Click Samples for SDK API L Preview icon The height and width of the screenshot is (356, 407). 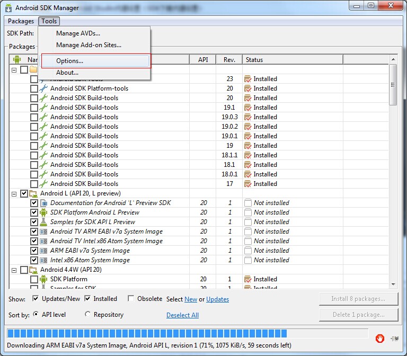click(43, 222)
